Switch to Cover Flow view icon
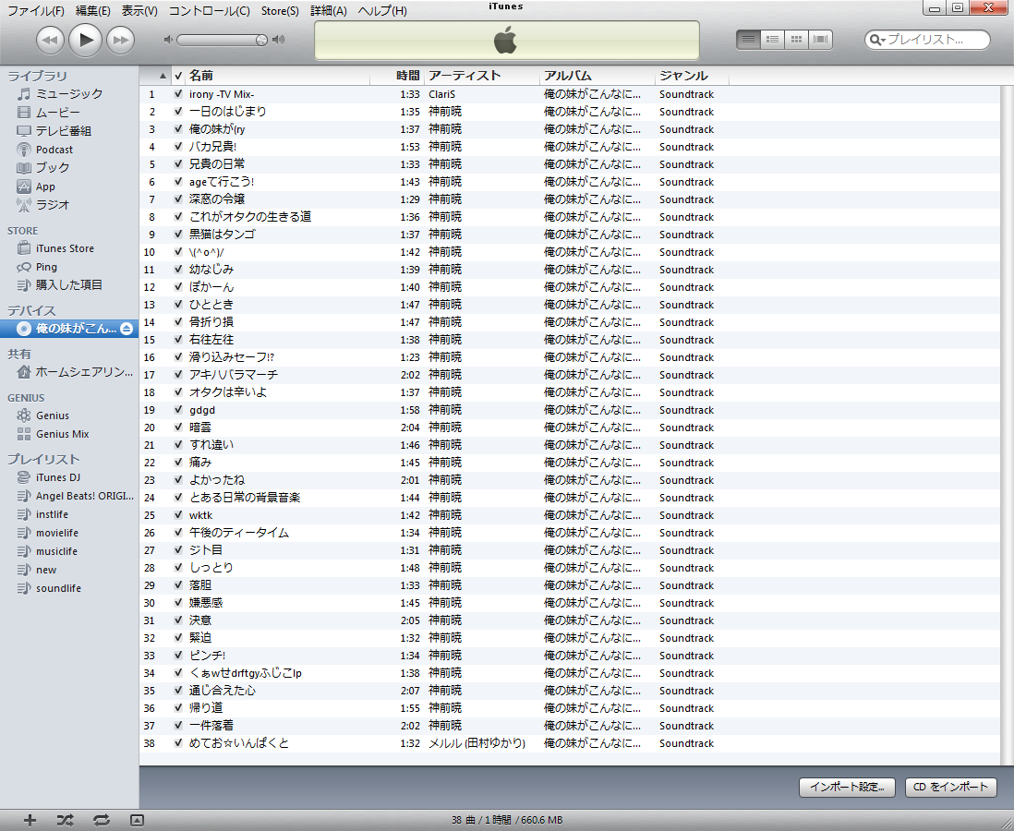Image resolution: width=1014 pixels, height=831 pixels. (820, 40)
